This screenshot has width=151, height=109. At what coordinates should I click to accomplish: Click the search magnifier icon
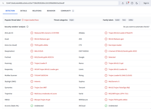(3, 3)
